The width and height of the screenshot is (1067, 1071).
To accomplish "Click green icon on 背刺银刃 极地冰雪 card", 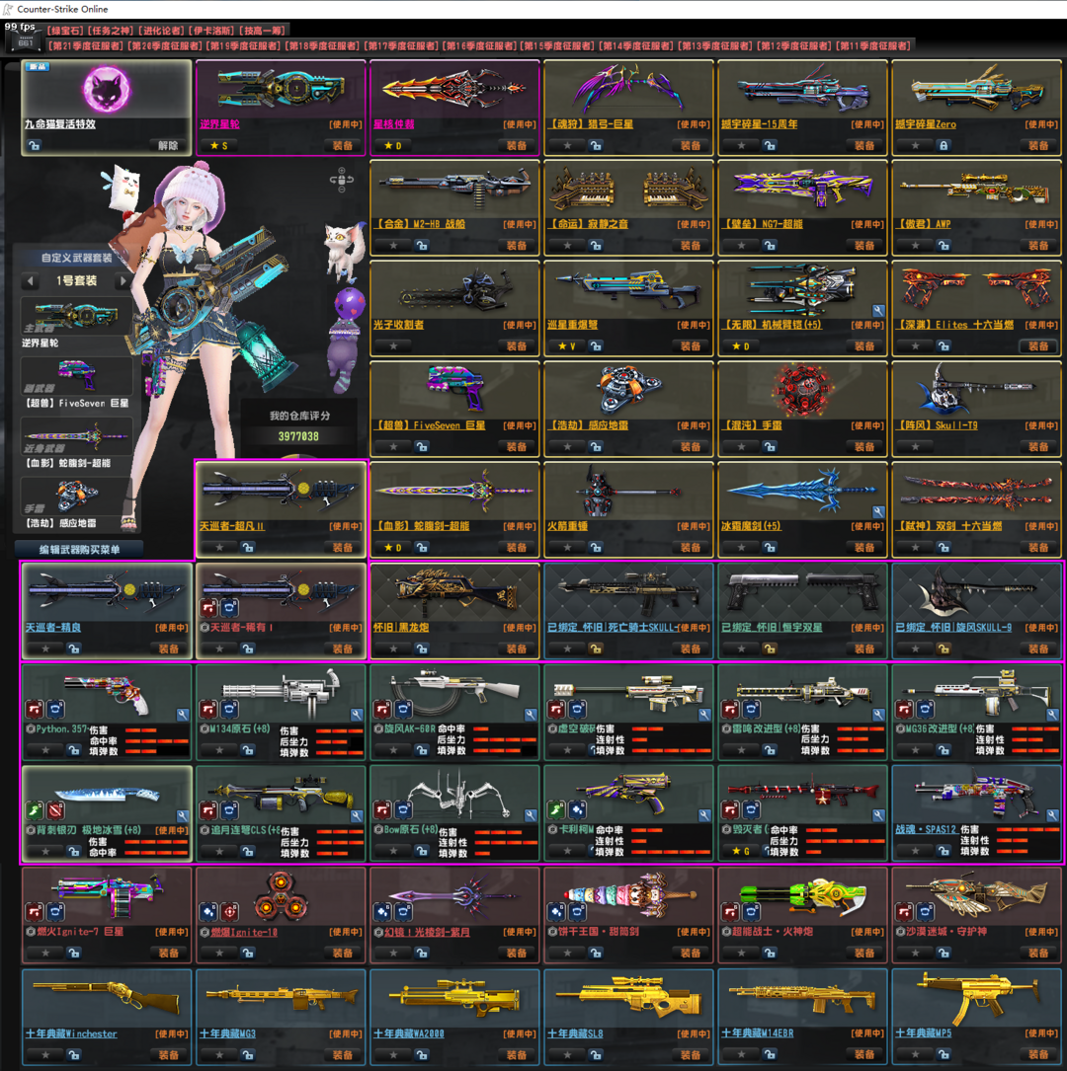I will pyautogui.click(x=35, y=810).
